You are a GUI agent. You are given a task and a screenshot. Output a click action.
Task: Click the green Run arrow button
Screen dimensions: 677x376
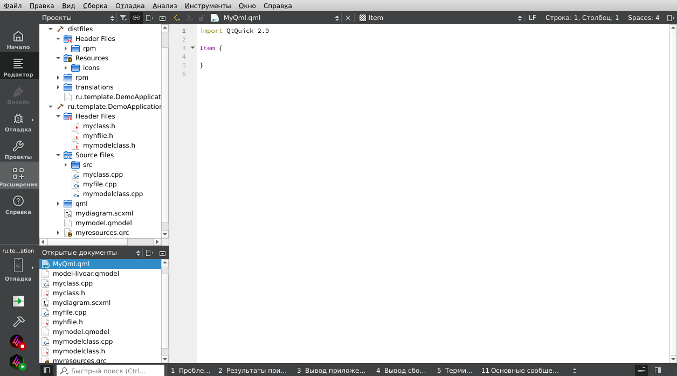(x=18, y=301)
